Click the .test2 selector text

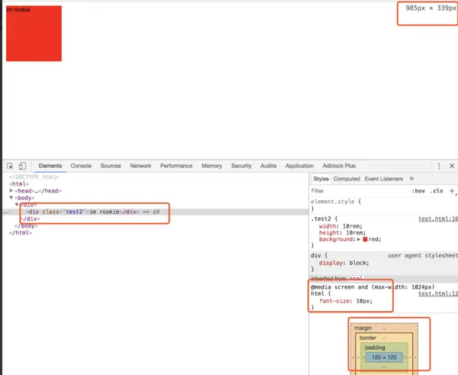click(321, 218)
